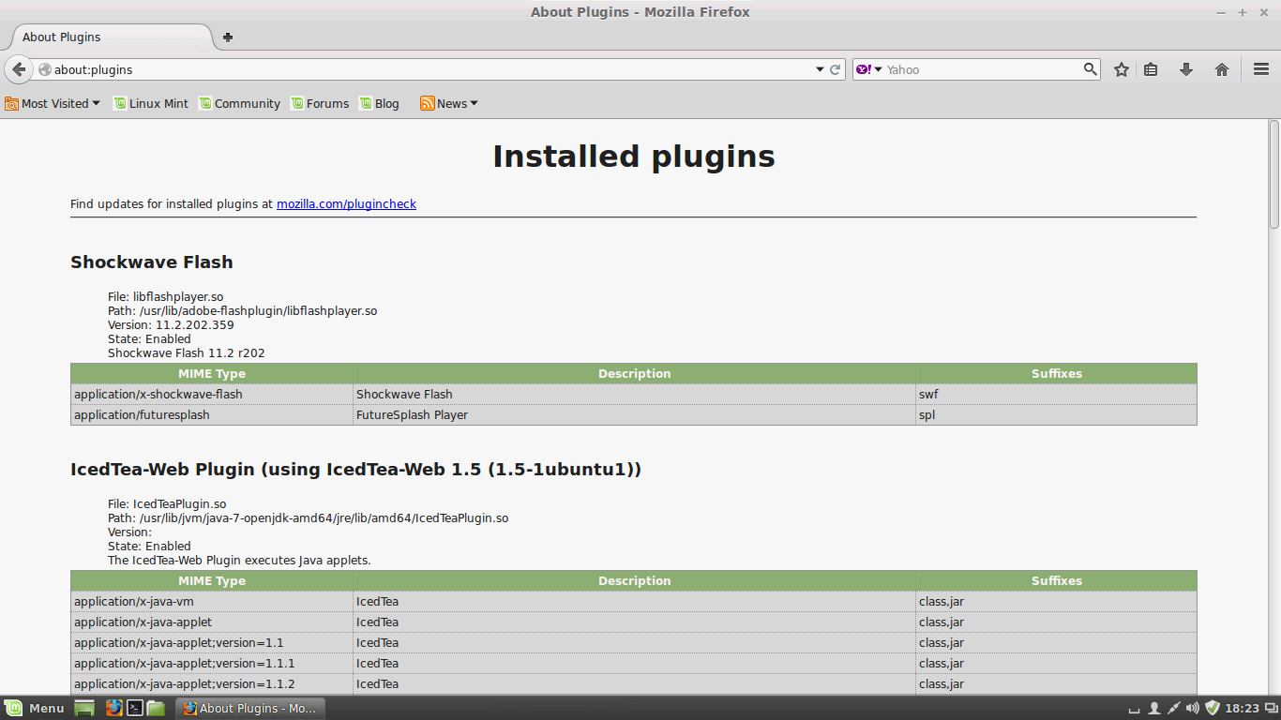Click the Shockwave Flash heading
This screenshot has height=720, width=1281.
pyautogui.click(x=152, y=262)
